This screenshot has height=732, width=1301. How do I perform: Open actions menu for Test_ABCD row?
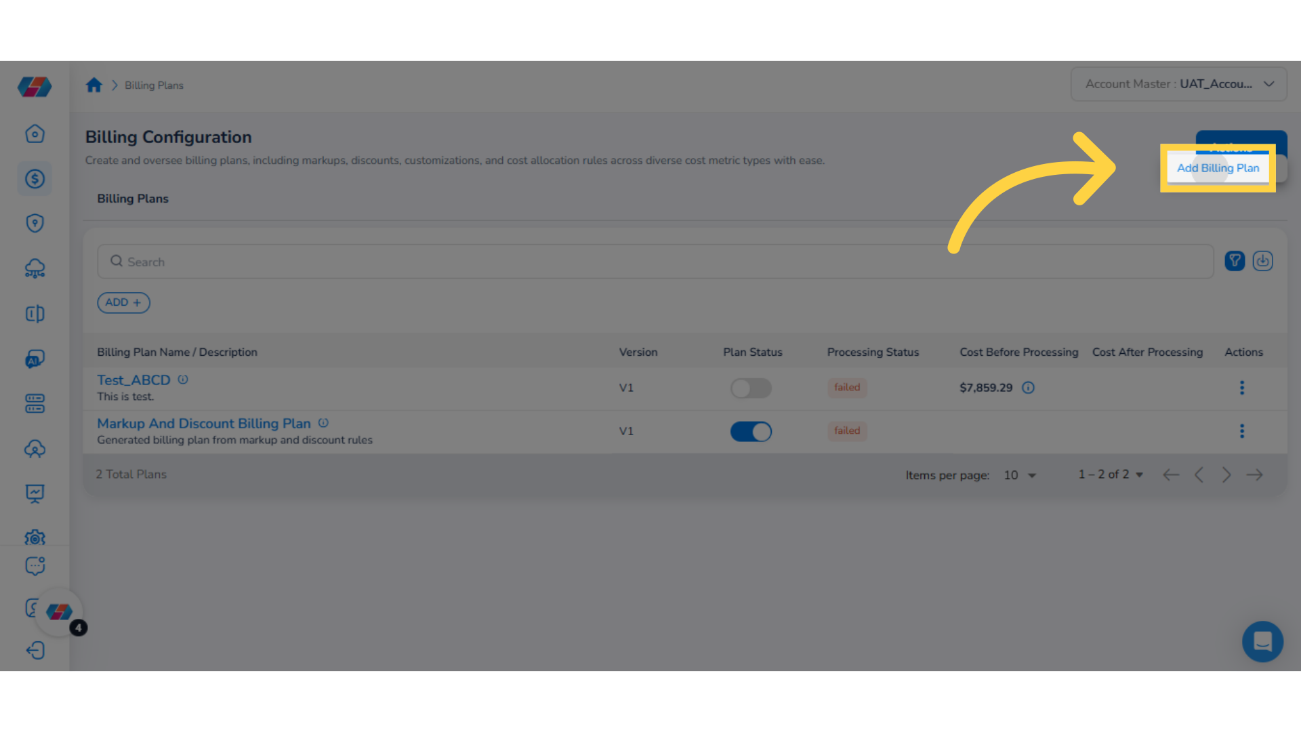tap(1242, 388)
